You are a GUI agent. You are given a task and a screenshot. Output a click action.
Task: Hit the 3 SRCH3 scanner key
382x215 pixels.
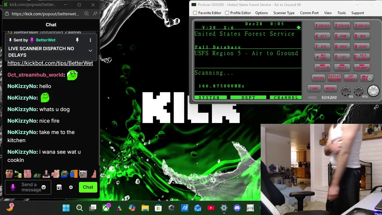(362, 26)
